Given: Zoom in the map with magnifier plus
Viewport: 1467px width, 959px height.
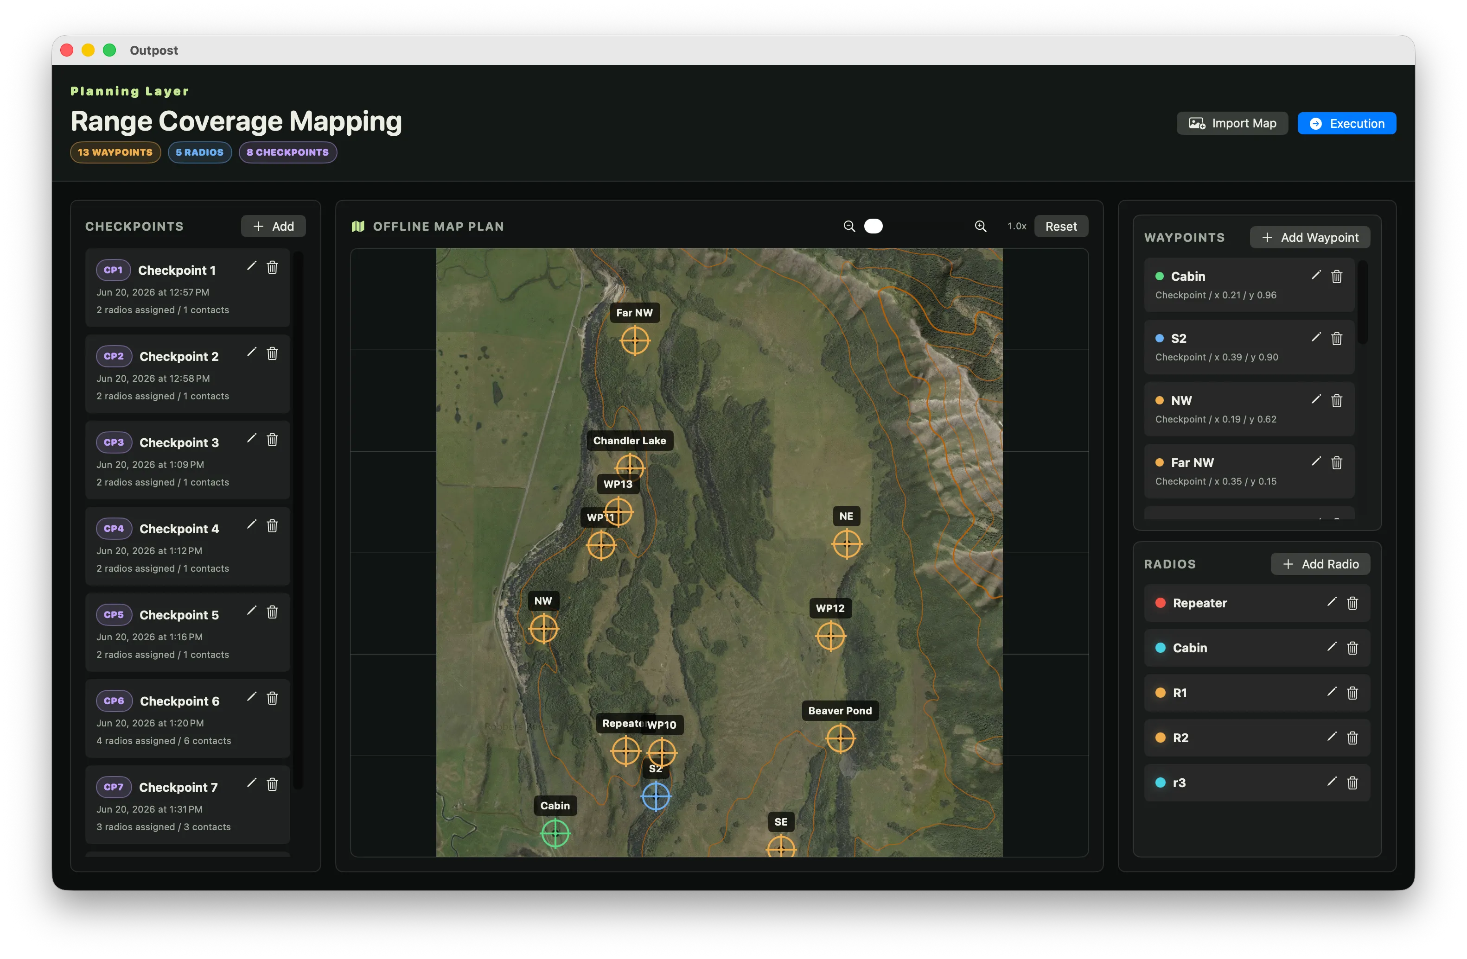Looking at the screenshot, I should 981,226.
